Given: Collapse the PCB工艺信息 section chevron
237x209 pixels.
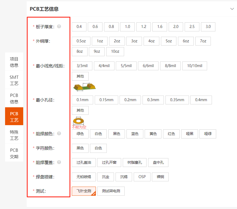Looking at the screenshot, I should pyautogui.click(x=232, y=9).
